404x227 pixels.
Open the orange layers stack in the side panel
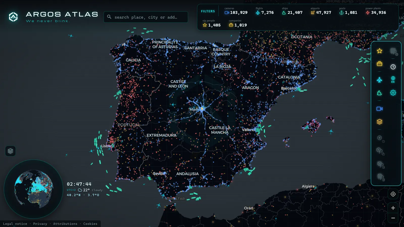pyautogui.click(x=380, y=122)
